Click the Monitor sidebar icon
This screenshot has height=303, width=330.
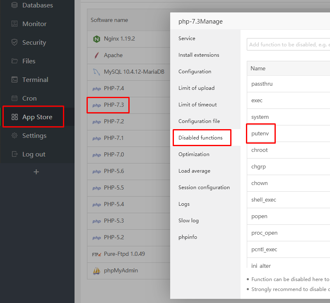(14, 24)
